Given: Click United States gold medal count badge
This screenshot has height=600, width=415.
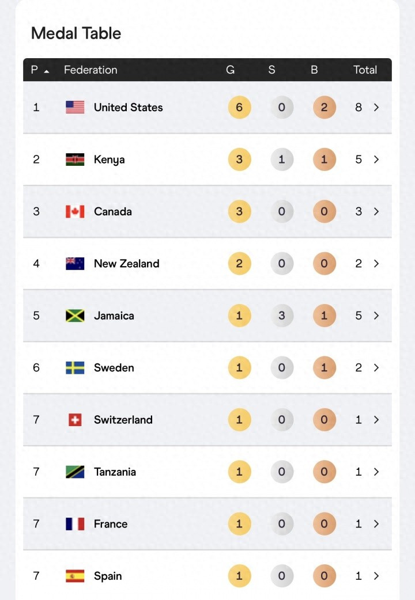Looking at the screenshot, I should pos(239,107).
